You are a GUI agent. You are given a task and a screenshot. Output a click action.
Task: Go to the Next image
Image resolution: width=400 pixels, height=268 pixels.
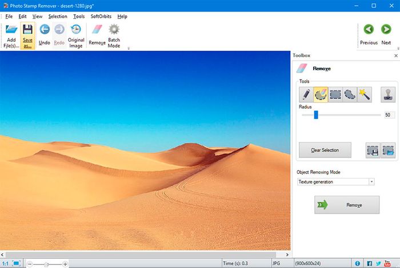coord(386,34)
